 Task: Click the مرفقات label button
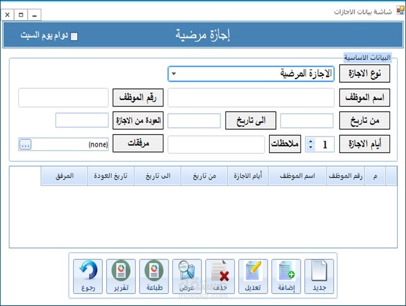(138, 143)
